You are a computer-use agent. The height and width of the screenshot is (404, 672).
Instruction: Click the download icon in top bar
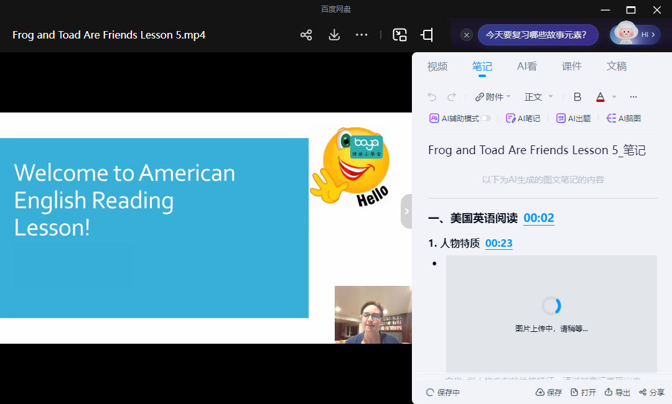coord(334,35)
